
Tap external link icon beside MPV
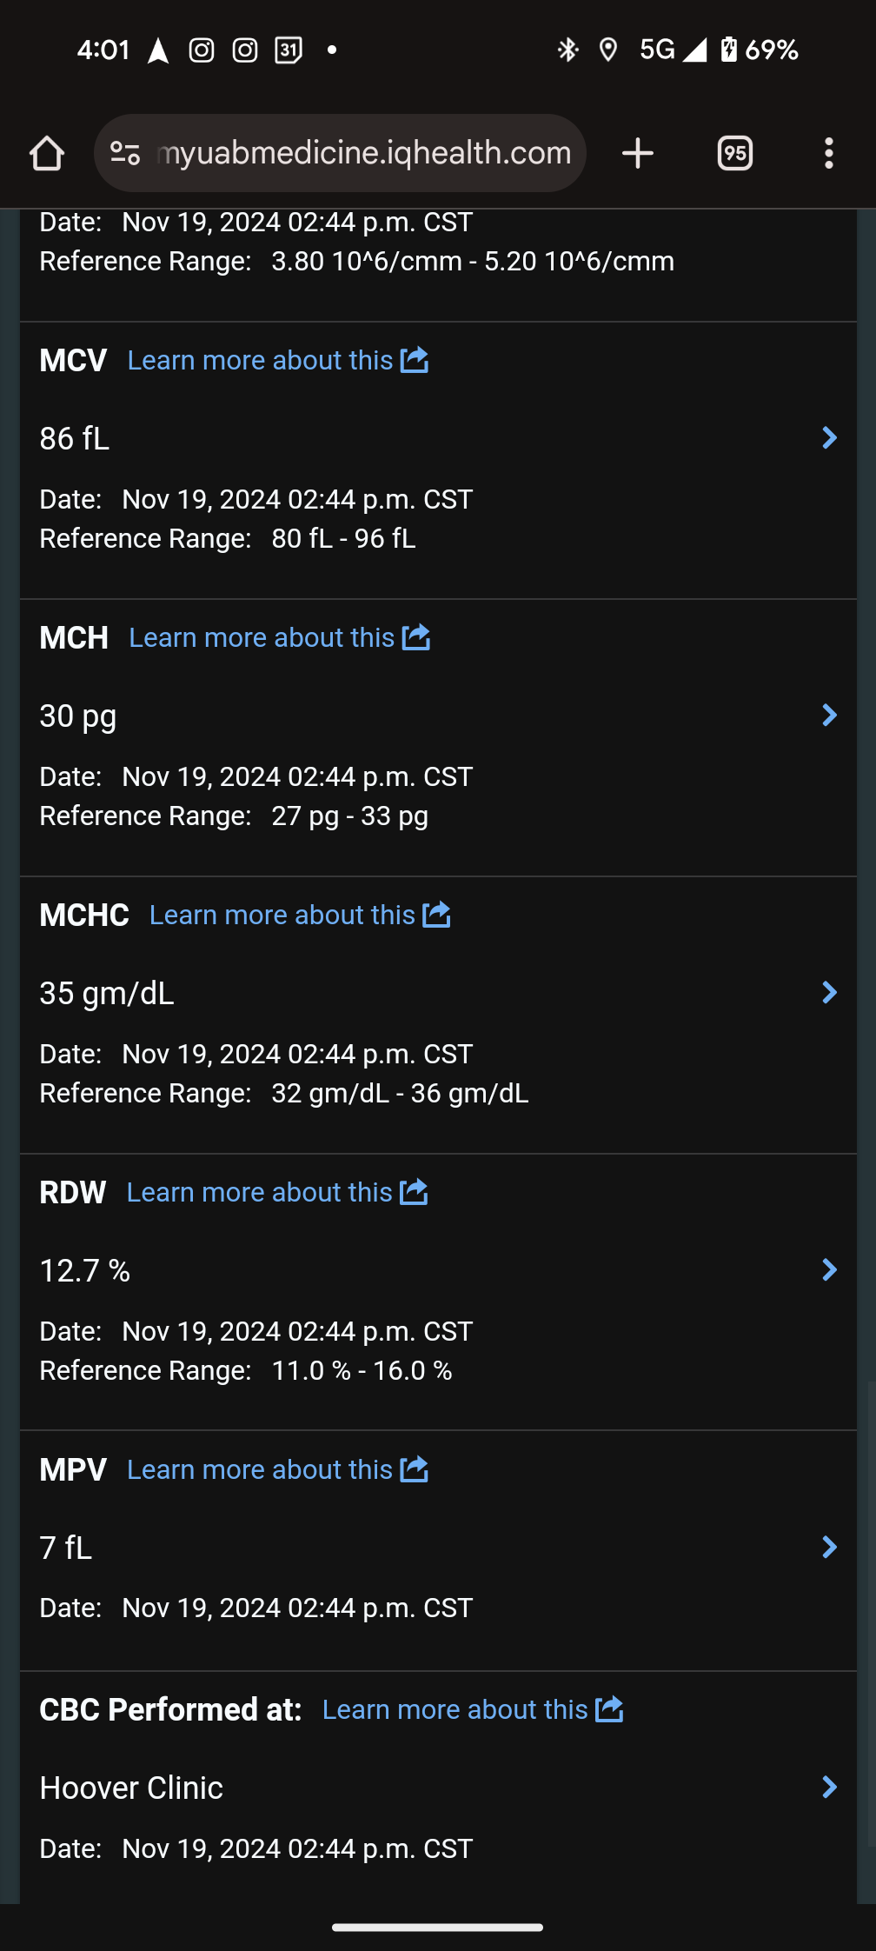414,1469
